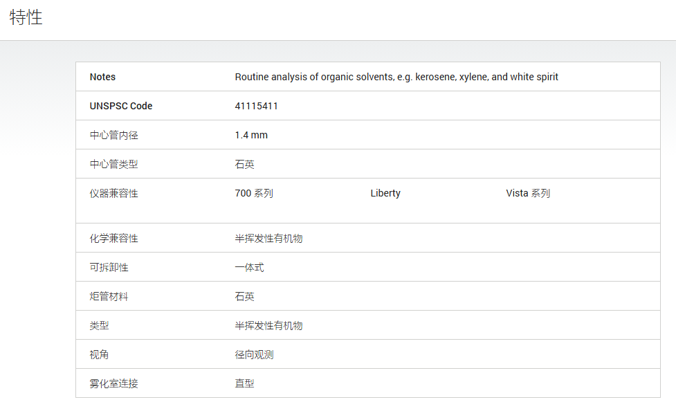Click the Routine analysis of organic solvents text
The width and height of the screenshot is (676, 420).
click(396, 77)
